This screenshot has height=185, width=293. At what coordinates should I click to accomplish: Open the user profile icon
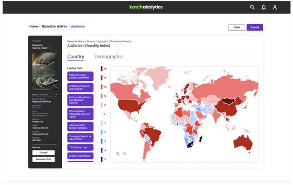click(275, 7)
